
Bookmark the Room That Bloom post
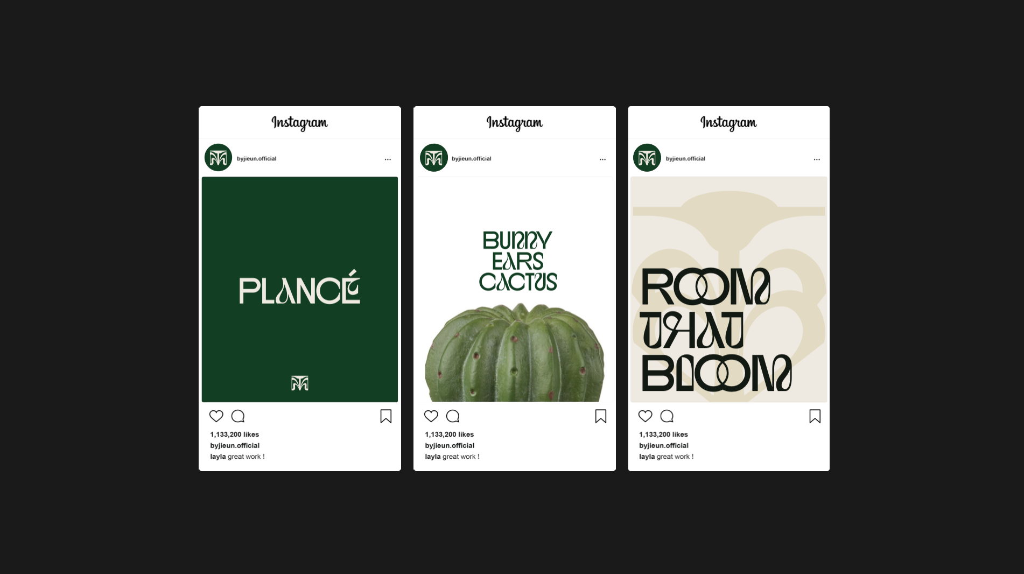coord(815,416)
